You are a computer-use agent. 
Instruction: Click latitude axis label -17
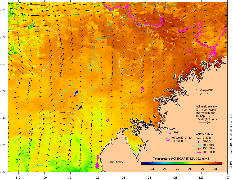[x=3, y=145]
